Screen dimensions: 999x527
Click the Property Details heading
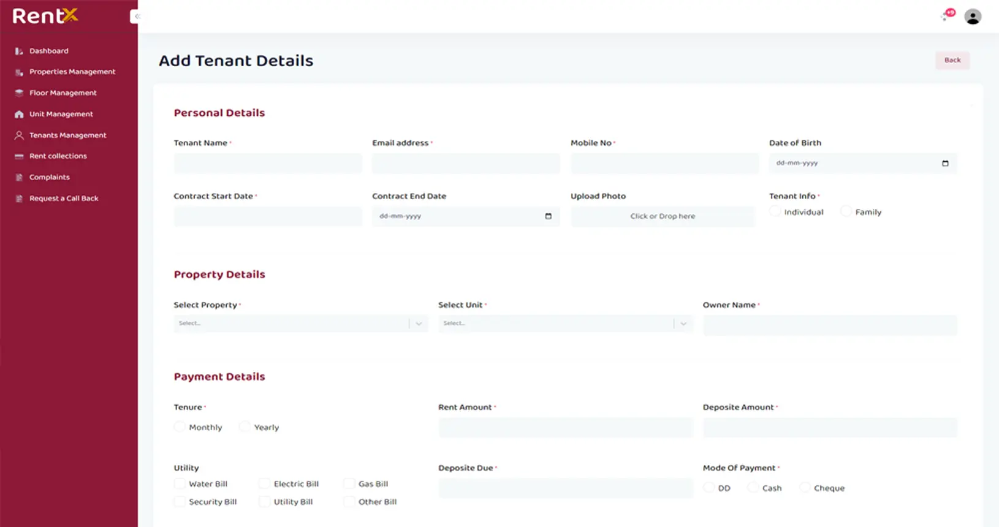tap(219, 275)
